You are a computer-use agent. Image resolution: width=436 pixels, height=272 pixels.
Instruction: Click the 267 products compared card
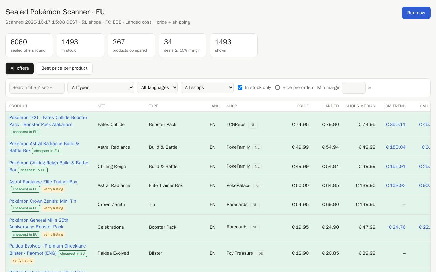tap(131, 45)
